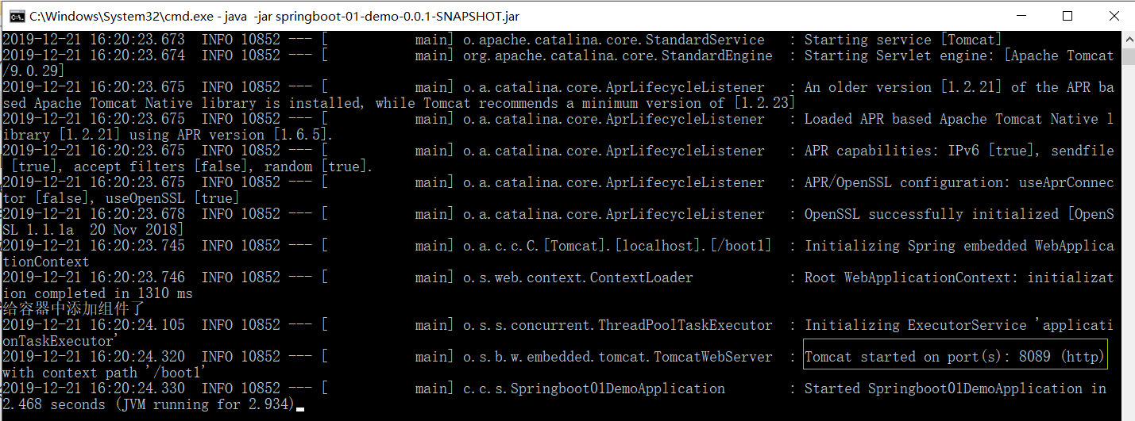This screenshot has height=421, width=1135.
Task: Click "Starting service [Tomcat]" log text
Action: point(903,40)
